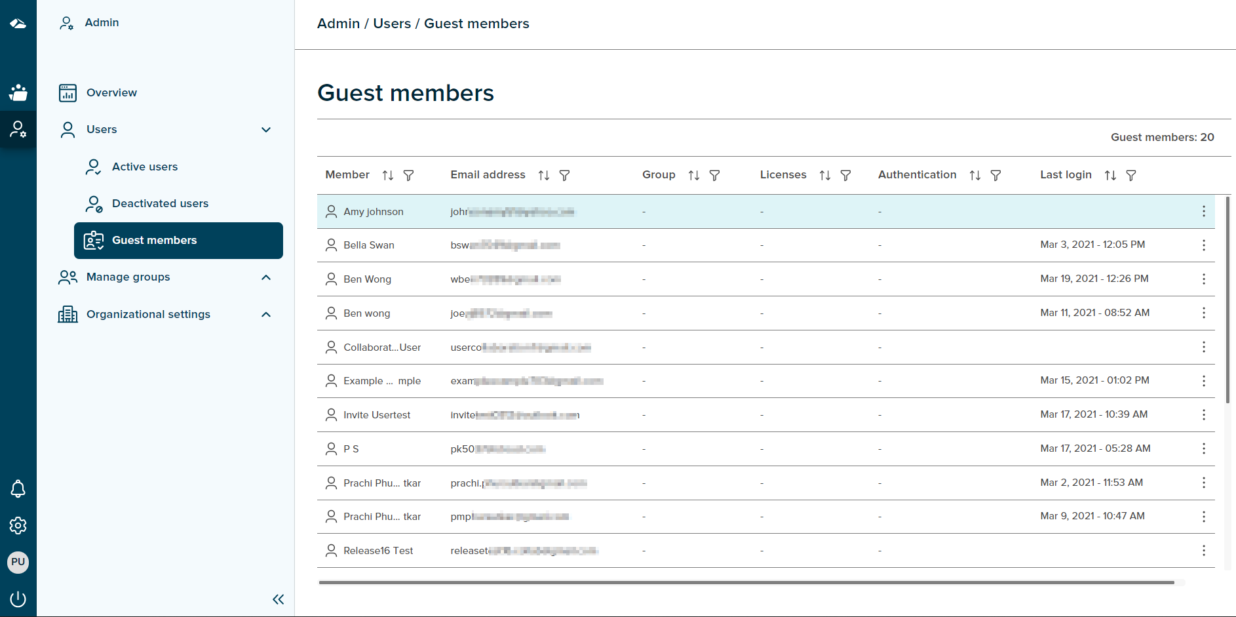Sort by Last login column
Viewport: 1236px width, 617px height.
1110,175
